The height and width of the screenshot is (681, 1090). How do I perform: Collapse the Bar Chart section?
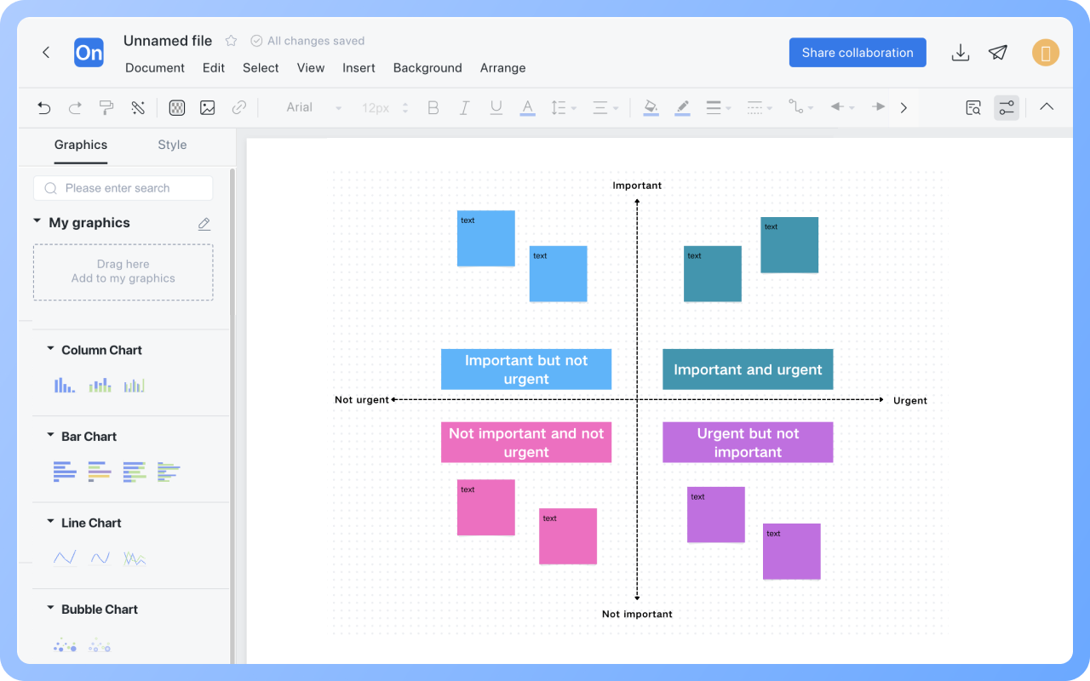[51, 436]
